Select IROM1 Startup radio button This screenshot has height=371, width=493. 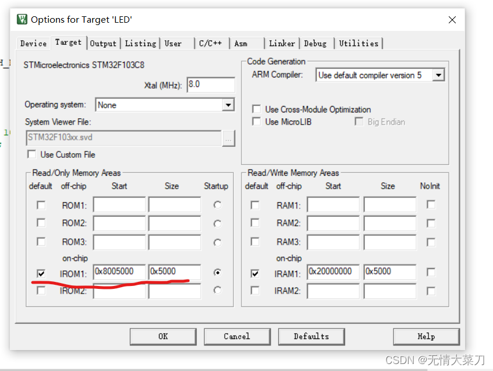click(x=217, y=272)
